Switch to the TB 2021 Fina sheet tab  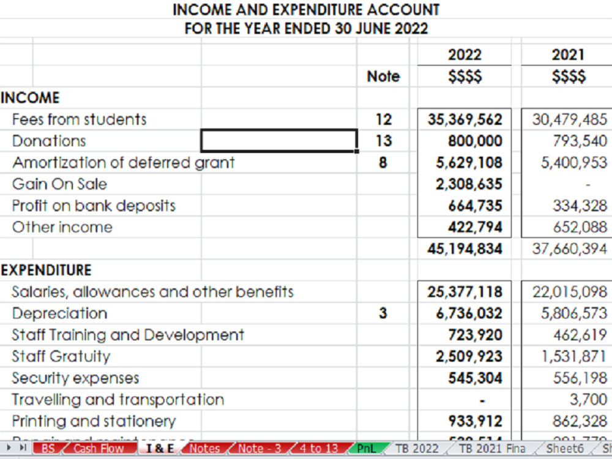(492, 449)
